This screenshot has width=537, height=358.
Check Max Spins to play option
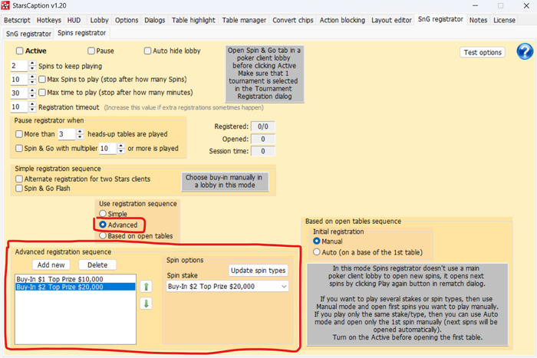click(42, 80)
